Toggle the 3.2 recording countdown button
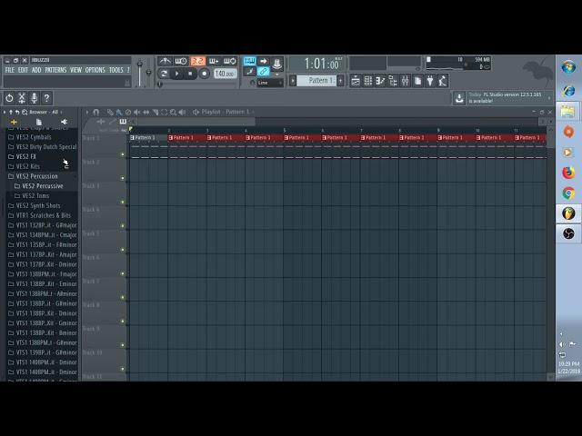582x436 pixels. pos(198,61)
